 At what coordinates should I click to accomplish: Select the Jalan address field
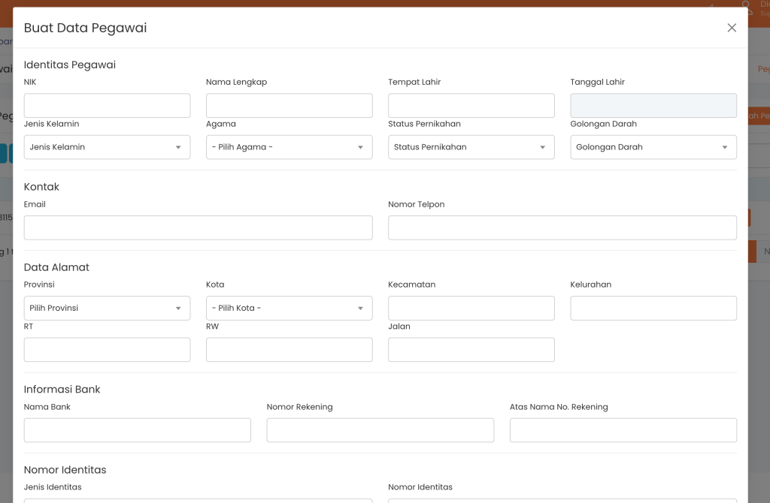(x=471, y=350)
